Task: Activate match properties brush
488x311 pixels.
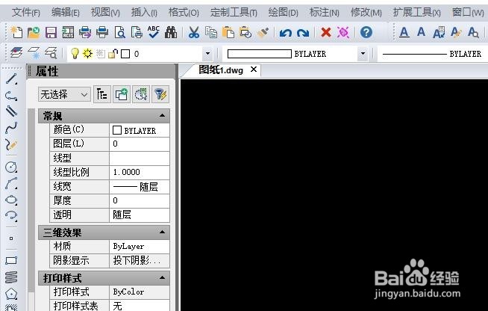Action: coord(263,32)
